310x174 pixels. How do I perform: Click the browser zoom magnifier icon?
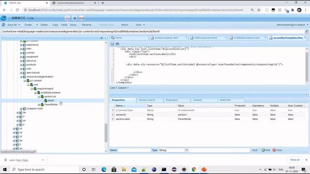252,10
